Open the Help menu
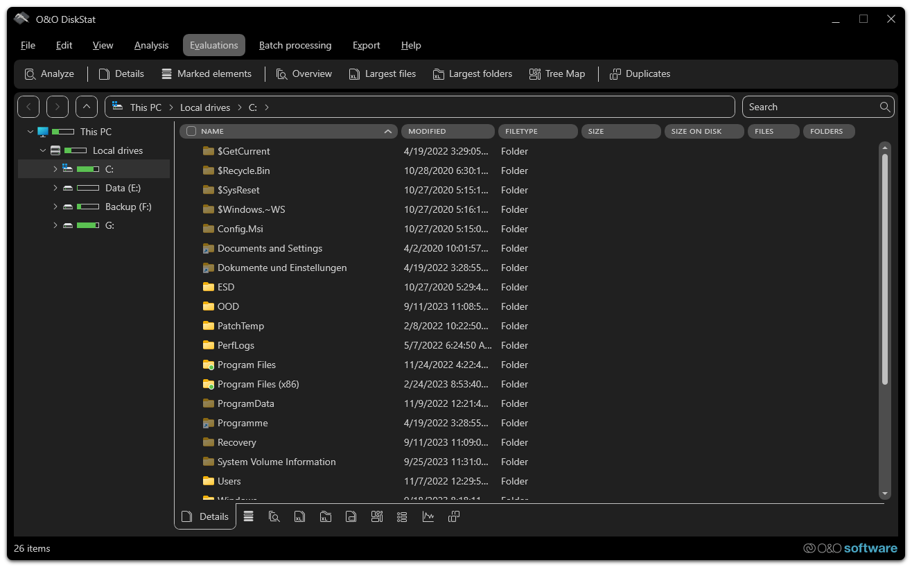This screenshot has height=567, width=912. point(411,45)
